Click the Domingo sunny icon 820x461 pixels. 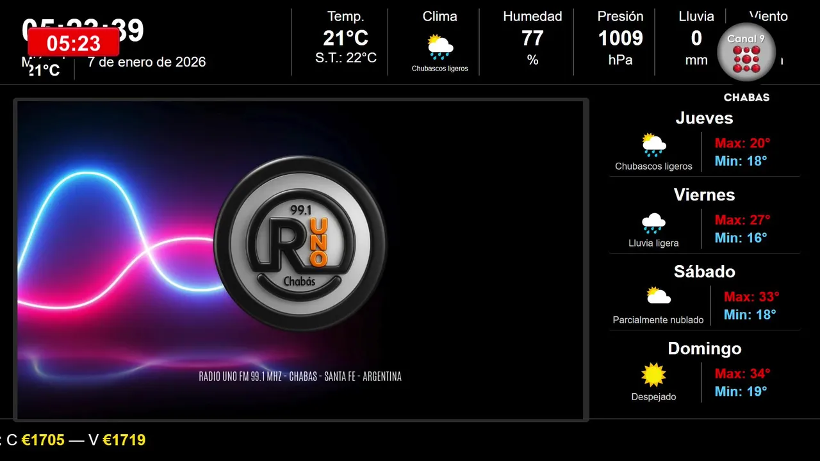[x=654, y=375]
